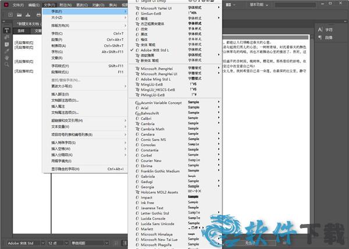Click the Print toolbar icon
This screenshot has height=249, width=349.
click(38, 15)
